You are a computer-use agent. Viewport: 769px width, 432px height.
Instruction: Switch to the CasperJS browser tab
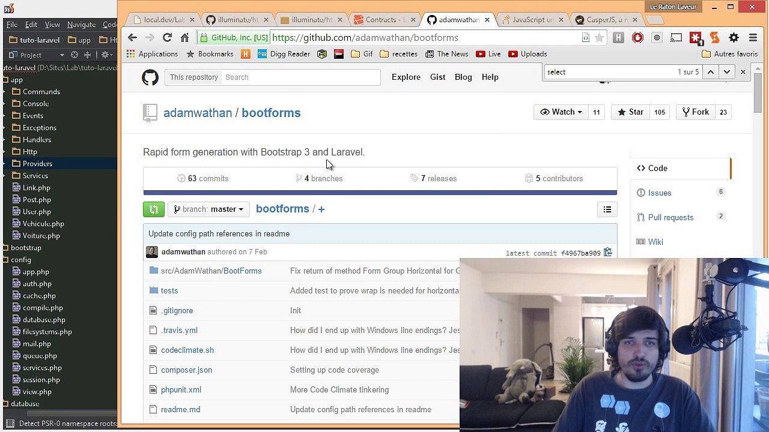click(x=606, y=20)
